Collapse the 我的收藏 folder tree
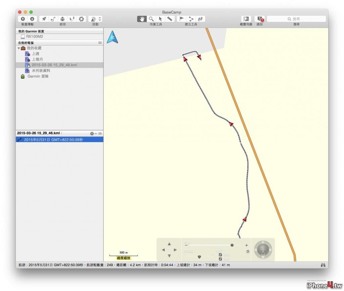 click(19, 48)
